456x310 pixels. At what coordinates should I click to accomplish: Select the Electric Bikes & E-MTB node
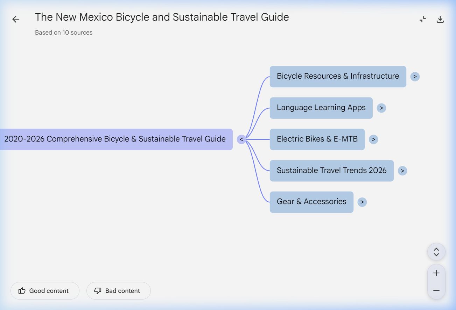click(x=317, y=139)
